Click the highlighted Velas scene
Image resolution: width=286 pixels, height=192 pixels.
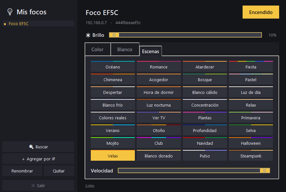[113, 155]
